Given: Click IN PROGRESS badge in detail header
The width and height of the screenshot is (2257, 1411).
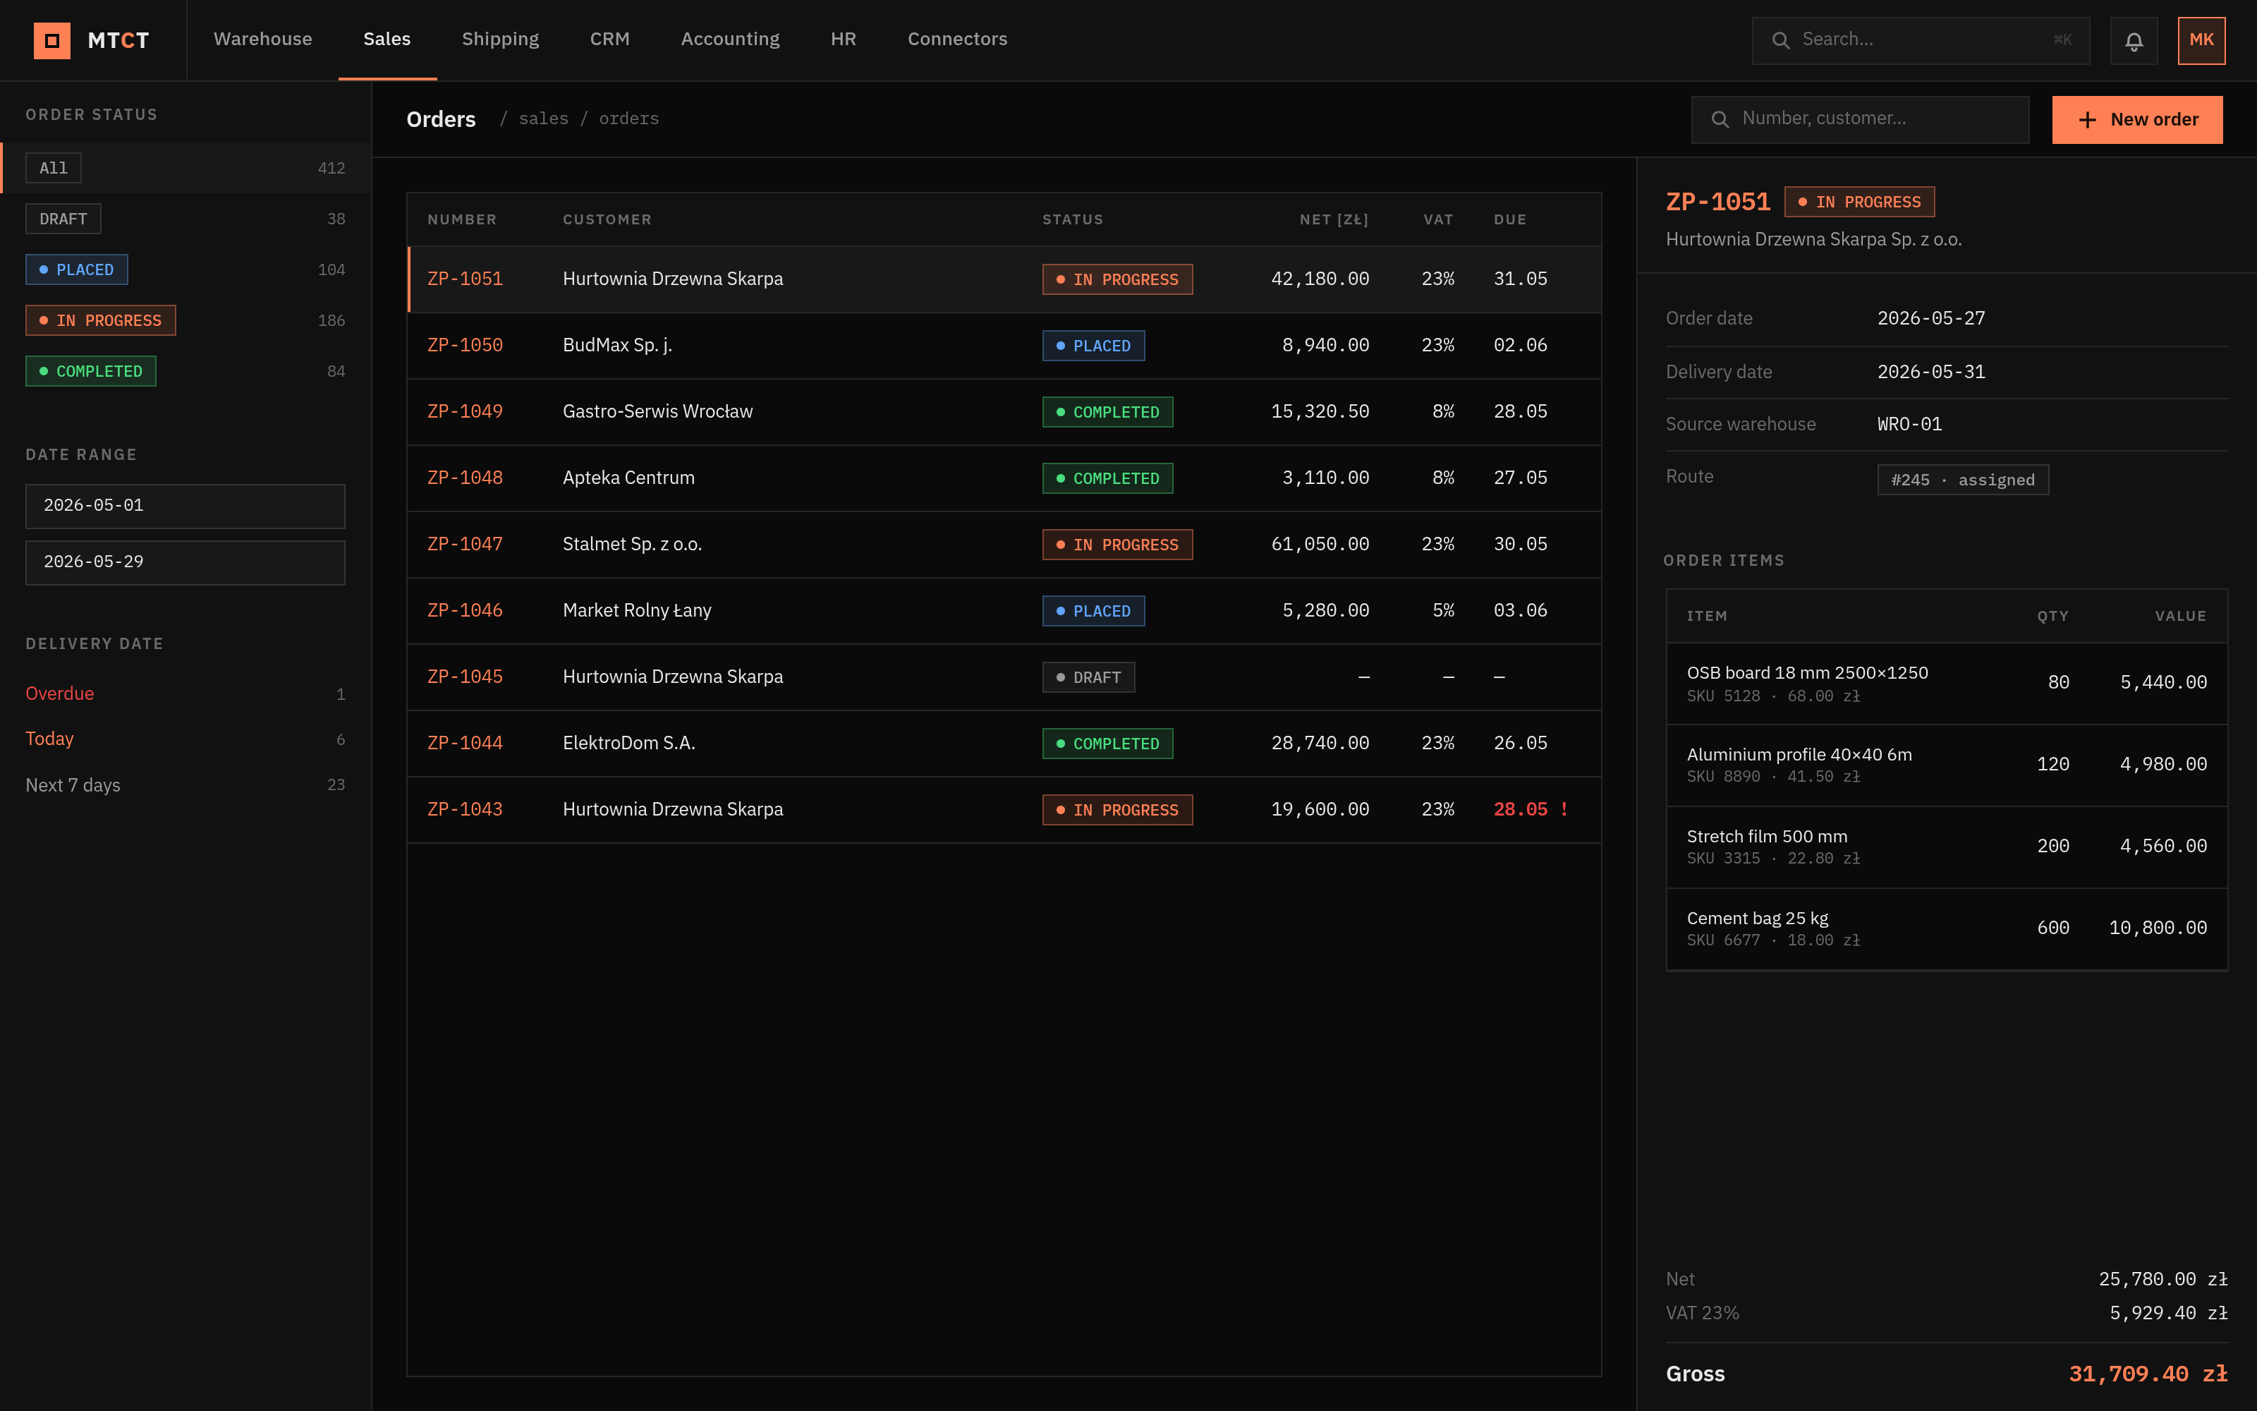Looking at the screenshot, I should coord(1858,202).
